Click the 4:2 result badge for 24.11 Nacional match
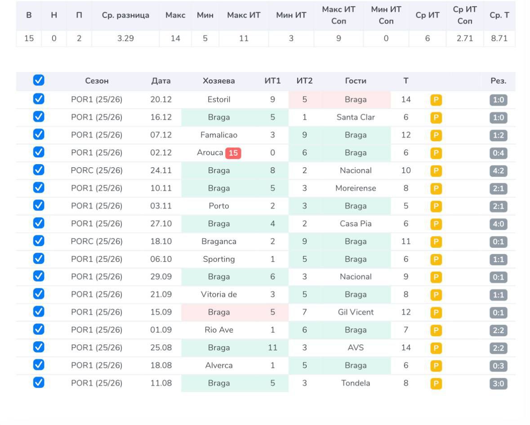The image size is (530, 425). (x=498, y=171)
